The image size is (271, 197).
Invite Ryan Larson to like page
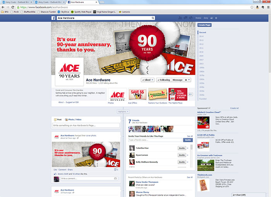point(182,155)
